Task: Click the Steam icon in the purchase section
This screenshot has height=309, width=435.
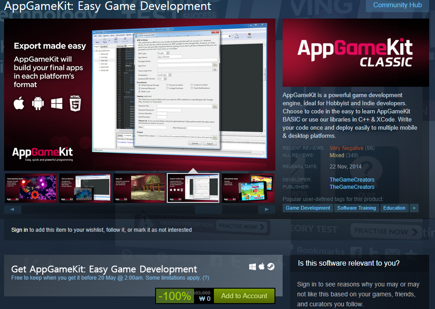Action: [x=270, y=267]
